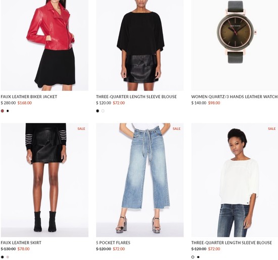The width and height of the screenshot is (278, 260).
Task: Select the pink swatch under leather skirt
Action: 8,257
